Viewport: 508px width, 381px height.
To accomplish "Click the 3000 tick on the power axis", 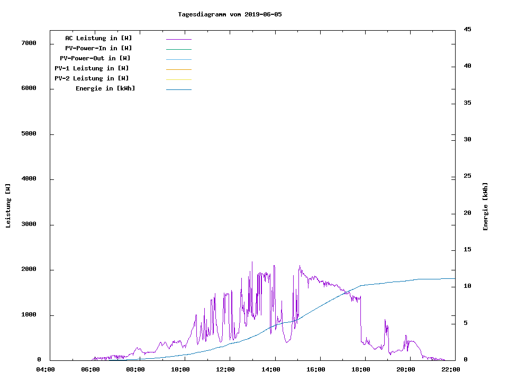I will point(29,224).
